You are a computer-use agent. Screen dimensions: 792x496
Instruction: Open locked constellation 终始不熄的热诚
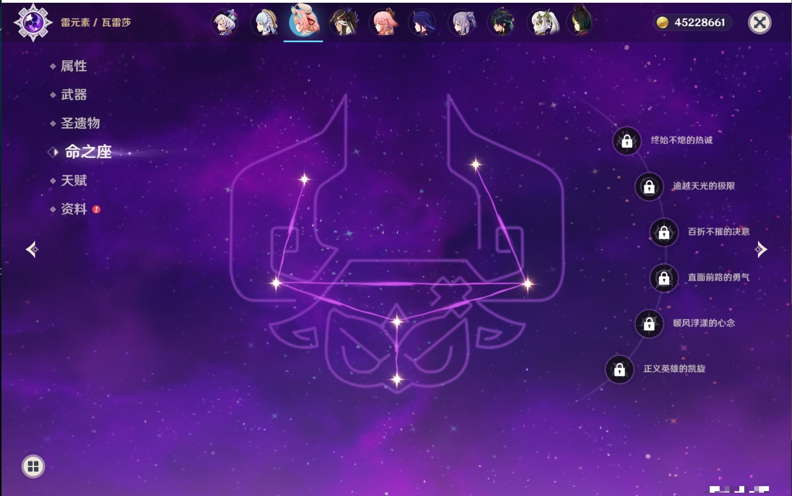tap(627, 141)
